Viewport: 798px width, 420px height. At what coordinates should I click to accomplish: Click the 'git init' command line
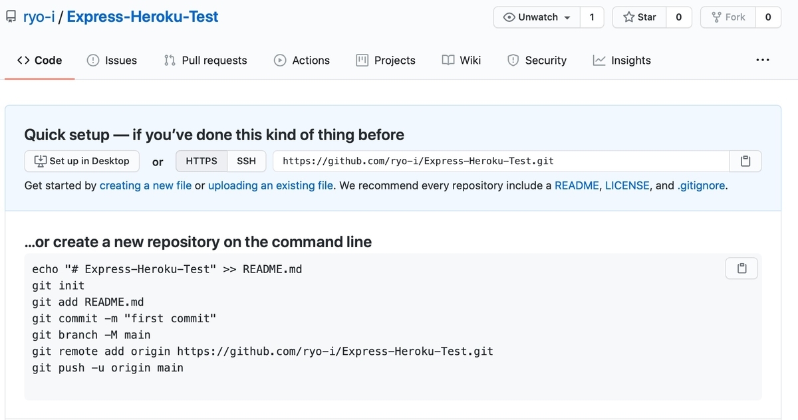59,286
